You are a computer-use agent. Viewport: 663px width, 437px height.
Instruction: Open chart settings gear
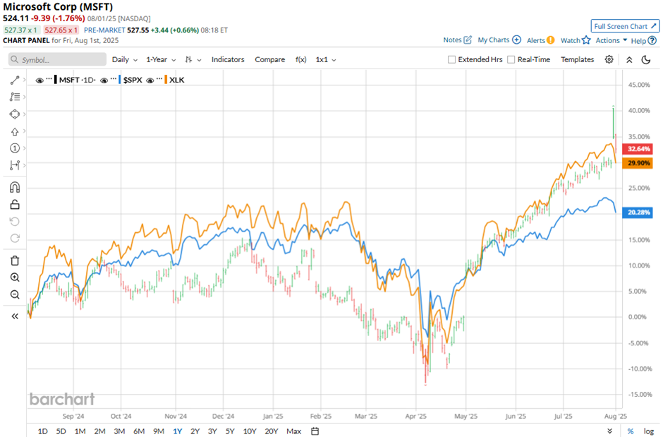pos(609,59)
